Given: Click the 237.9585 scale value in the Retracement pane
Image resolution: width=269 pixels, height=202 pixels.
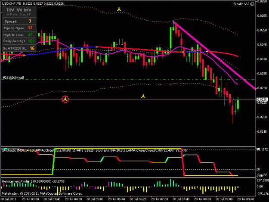Looking at the screenshot, I should click(262, 180).
